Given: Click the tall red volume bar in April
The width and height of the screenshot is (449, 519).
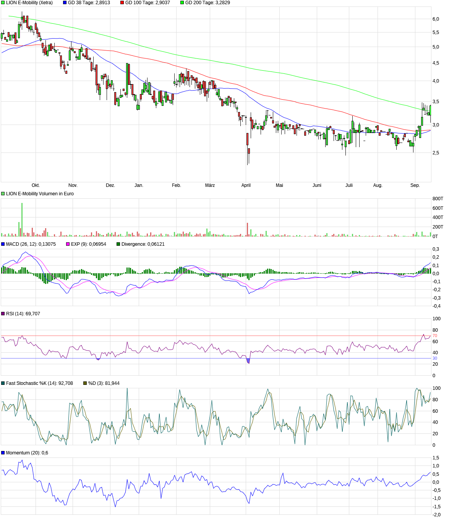Looking at the screenshot, I should click(x=248, y=230).
